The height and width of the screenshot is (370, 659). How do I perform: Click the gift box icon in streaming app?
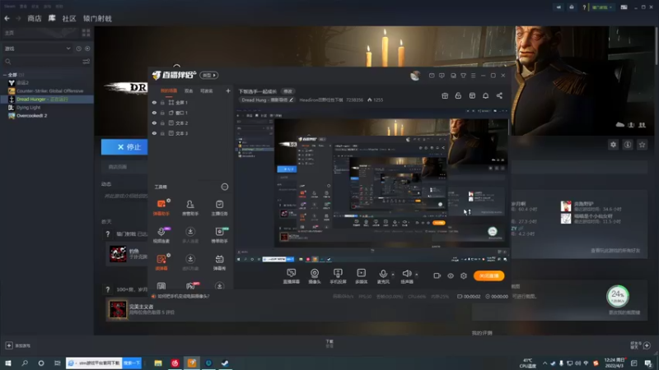(445, 95)
